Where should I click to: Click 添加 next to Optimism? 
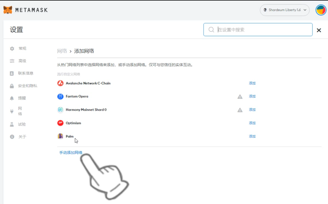[x=252, y=123]
